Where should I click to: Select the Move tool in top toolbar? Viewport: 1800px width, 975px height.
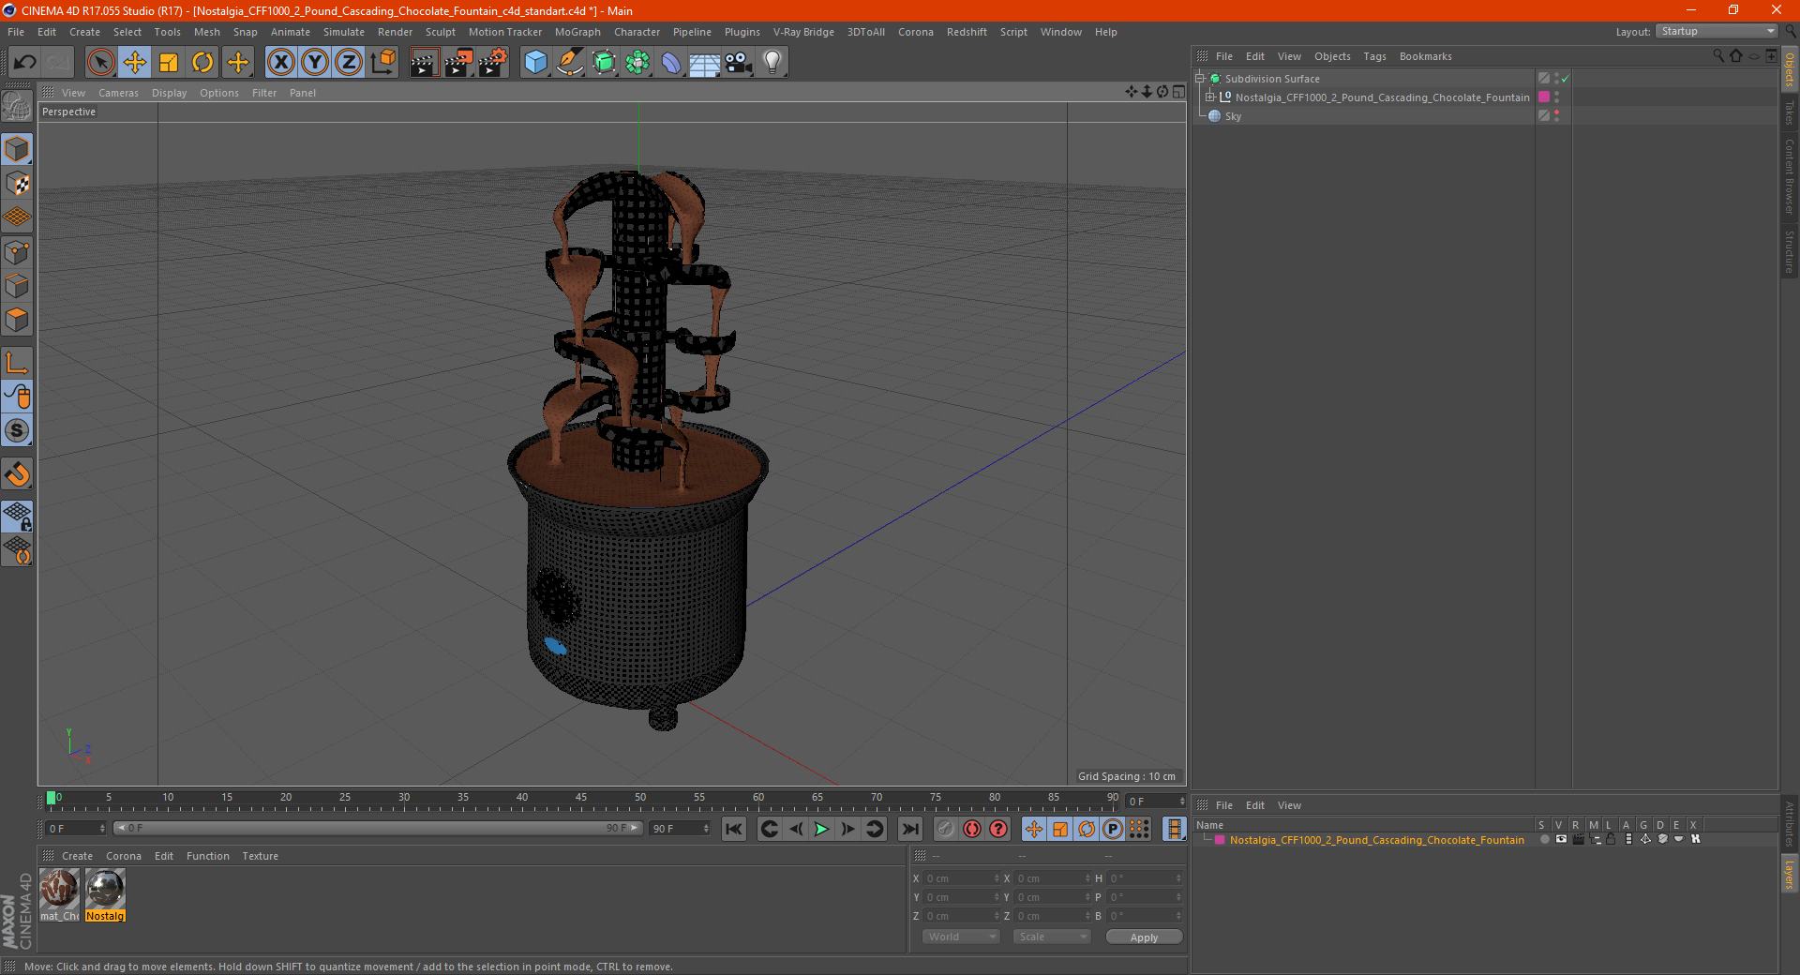(x=135, y=63)
